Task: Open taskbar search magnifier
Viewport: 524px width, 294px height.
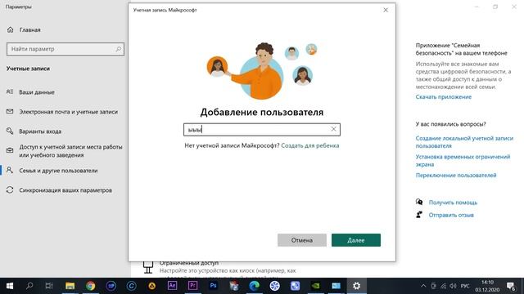Action: tap(29, 286)
